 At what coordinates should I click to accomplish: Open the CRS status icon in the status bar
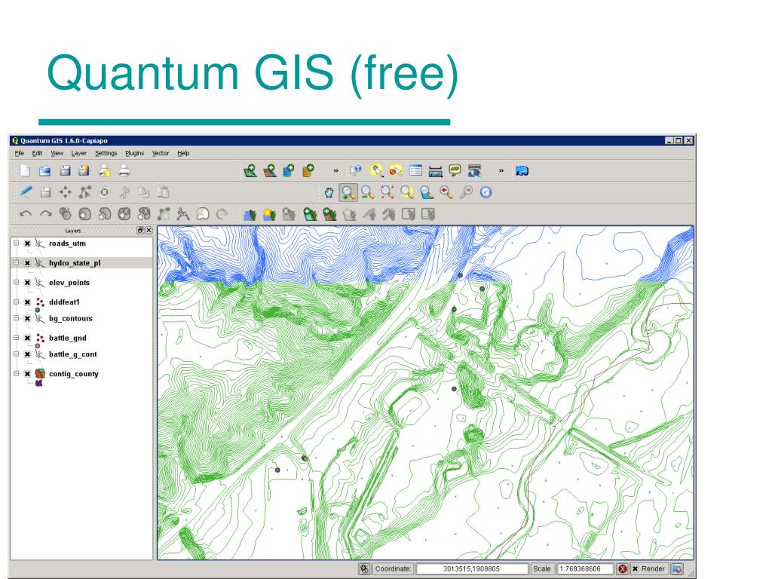(677, 568)
